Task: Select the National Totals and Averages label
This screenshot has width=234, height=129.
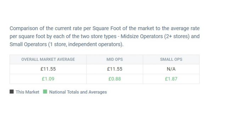Action: point(78,92)
